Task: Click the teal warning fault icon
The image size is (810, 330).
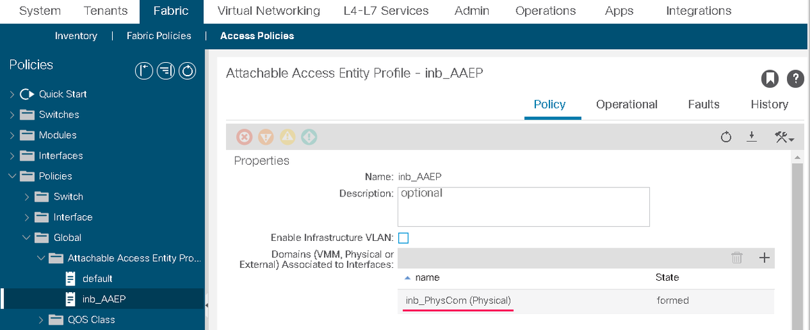Action: (309, 137)
